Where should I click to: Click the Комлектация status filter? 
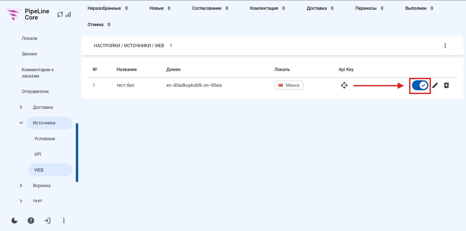click(x=268, y=8)
